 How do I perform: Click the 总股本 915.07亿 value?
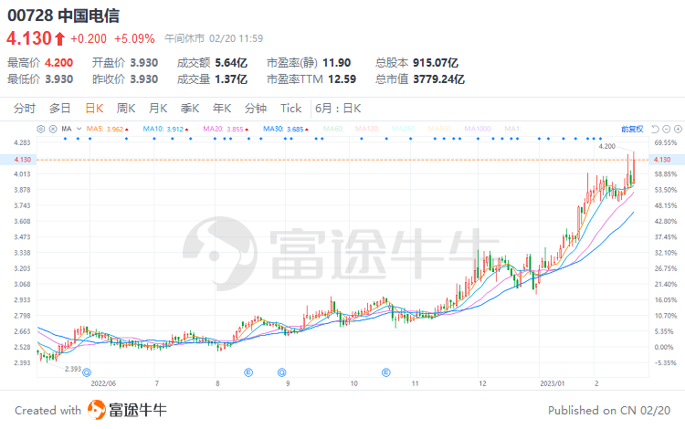[436, 63]
